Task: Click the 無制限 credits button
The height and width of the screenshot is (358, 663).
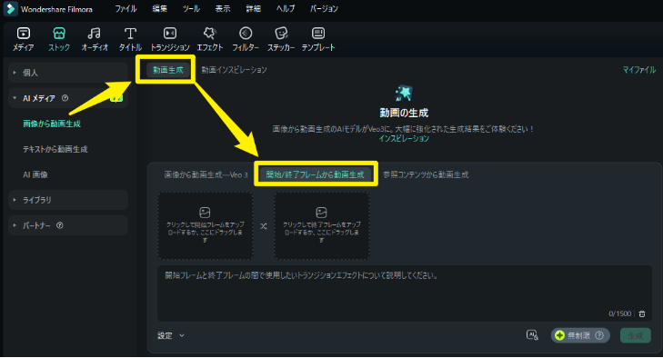Action: 580,335
